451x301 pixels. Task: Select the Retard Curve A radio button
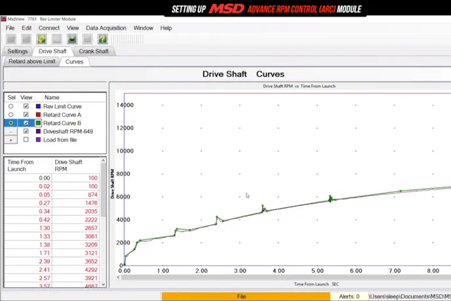10,115
